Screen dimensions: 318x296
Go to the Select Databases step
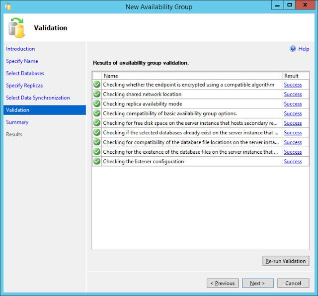pos(25,73)
